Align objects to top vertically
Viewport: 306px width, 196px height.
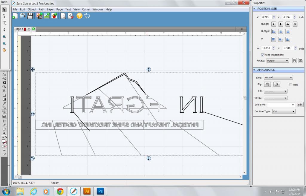click(x=274, y=39)
